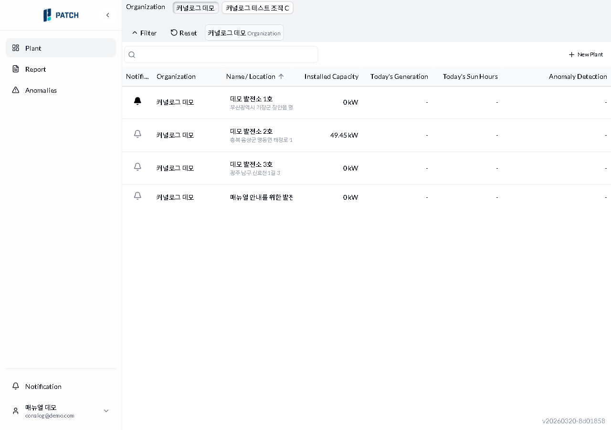Viewport: 611px width, 430px height.
Task: Select the 커널로그 데모 organization chip
Action: tap(195, 8)
